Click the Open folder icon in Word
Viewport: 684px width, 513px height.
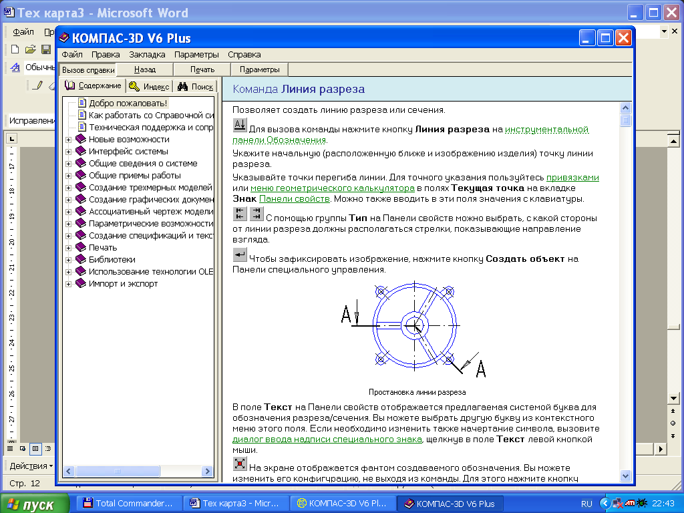click(x=31, y=49)
